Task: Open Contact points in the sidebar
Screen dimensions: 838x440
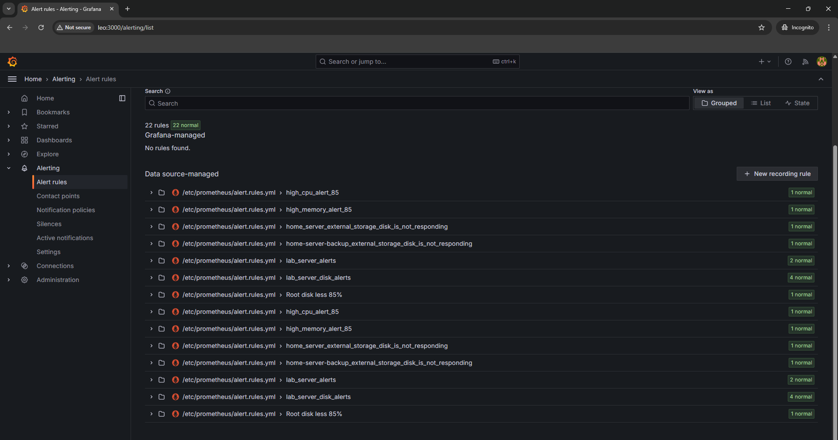Action: pos(58,196)
